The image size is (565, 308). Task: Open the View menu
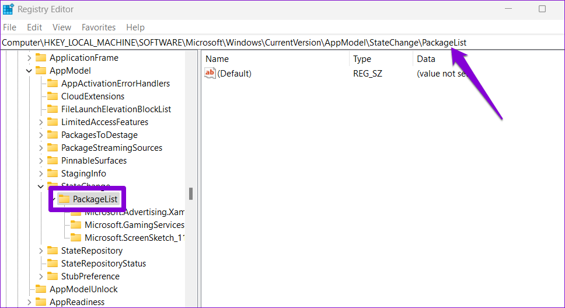click(x=61, y=27)
